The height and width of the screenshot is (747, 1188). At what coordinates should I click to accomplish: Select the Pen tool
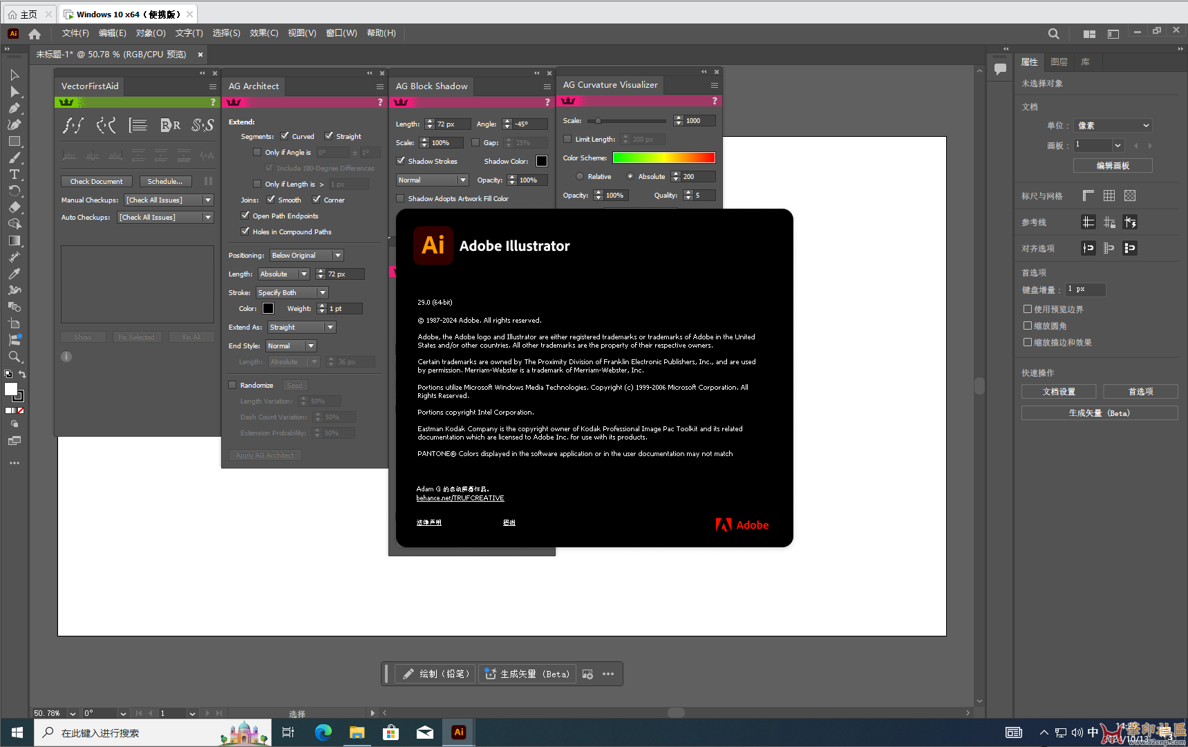tap(15, 108)
